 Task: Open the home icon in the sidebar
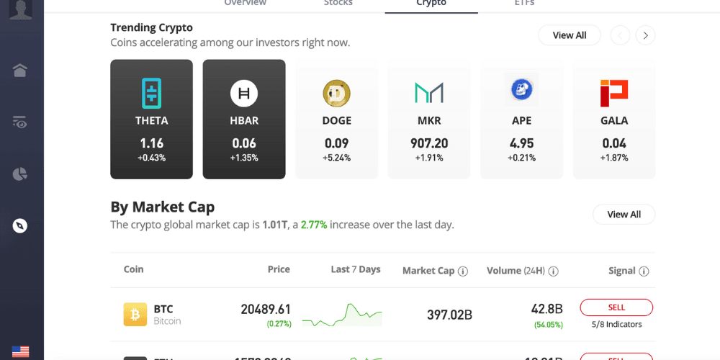(20, 70)
